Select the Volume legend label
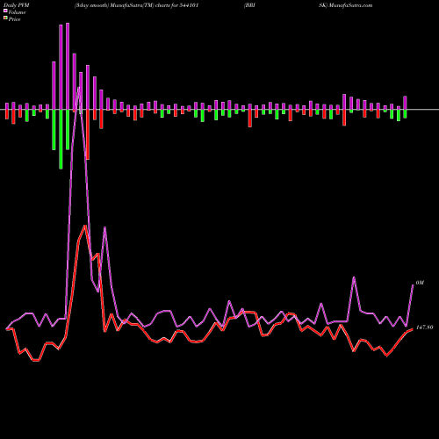Screen dimensions: 439x439 [17, 12]
